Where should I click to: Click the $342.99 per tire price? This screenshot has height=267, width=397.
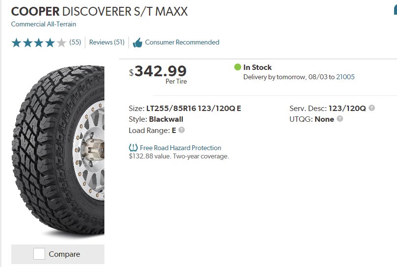pos(158,74)
